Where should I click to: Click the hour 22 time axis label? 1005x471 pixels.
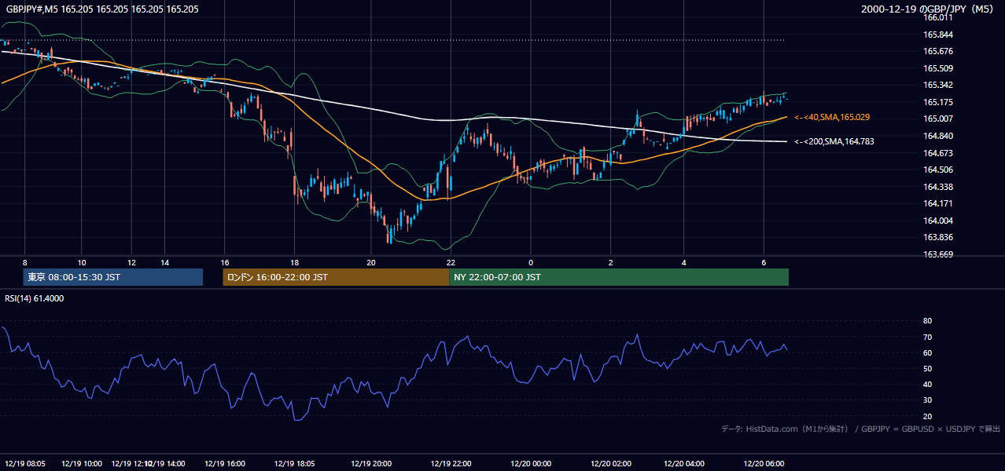tap(451, 262)
